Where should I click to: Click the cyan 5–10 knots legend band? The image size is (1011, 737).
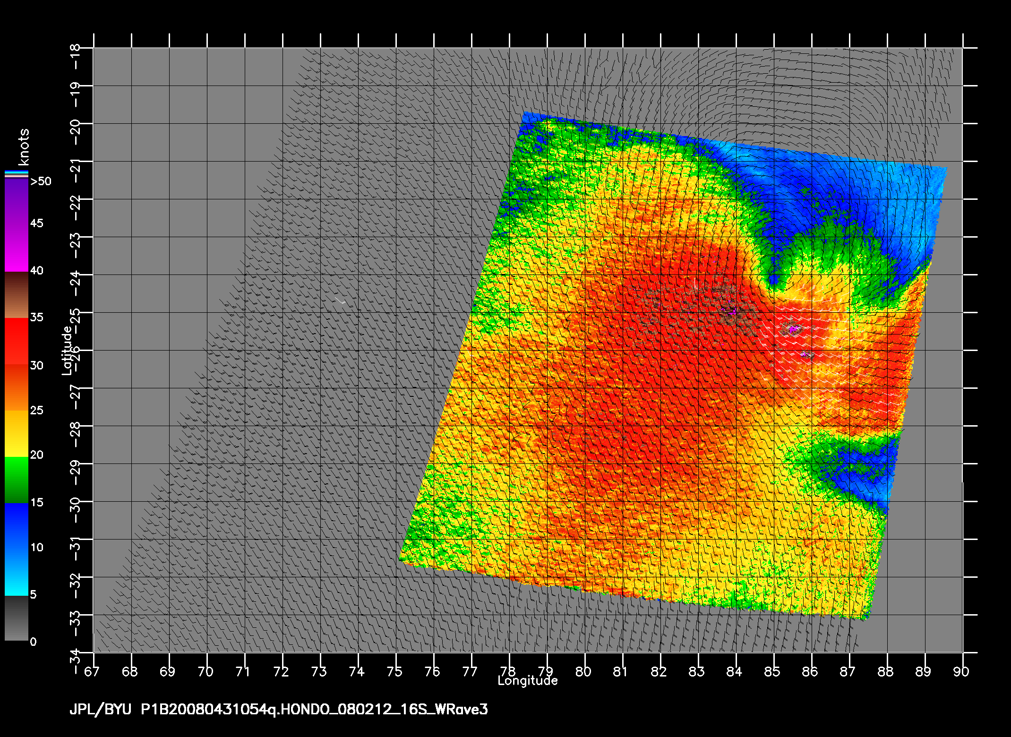[16, 572]
